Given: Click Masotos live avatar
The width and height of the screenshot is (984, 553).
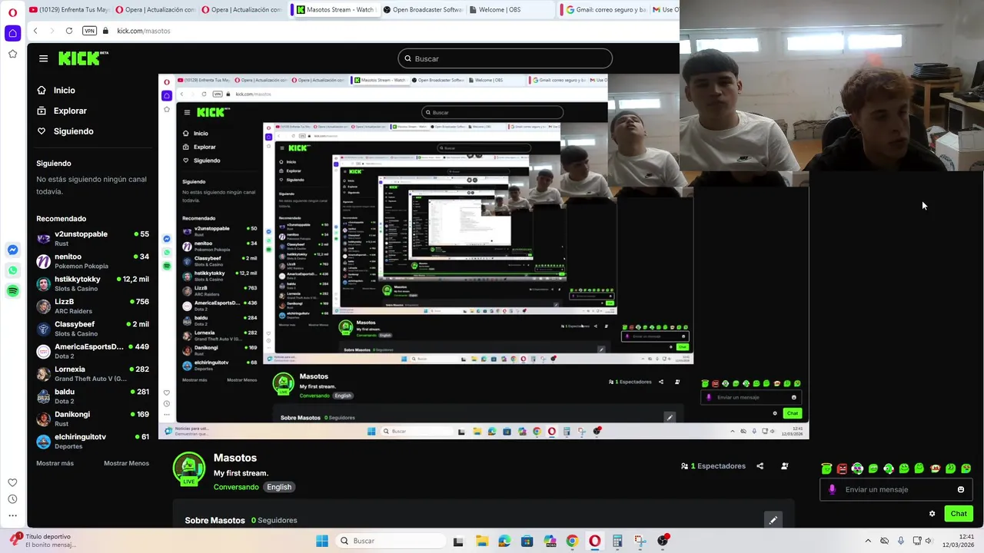Looking at the screenshot, I should 188,469.
